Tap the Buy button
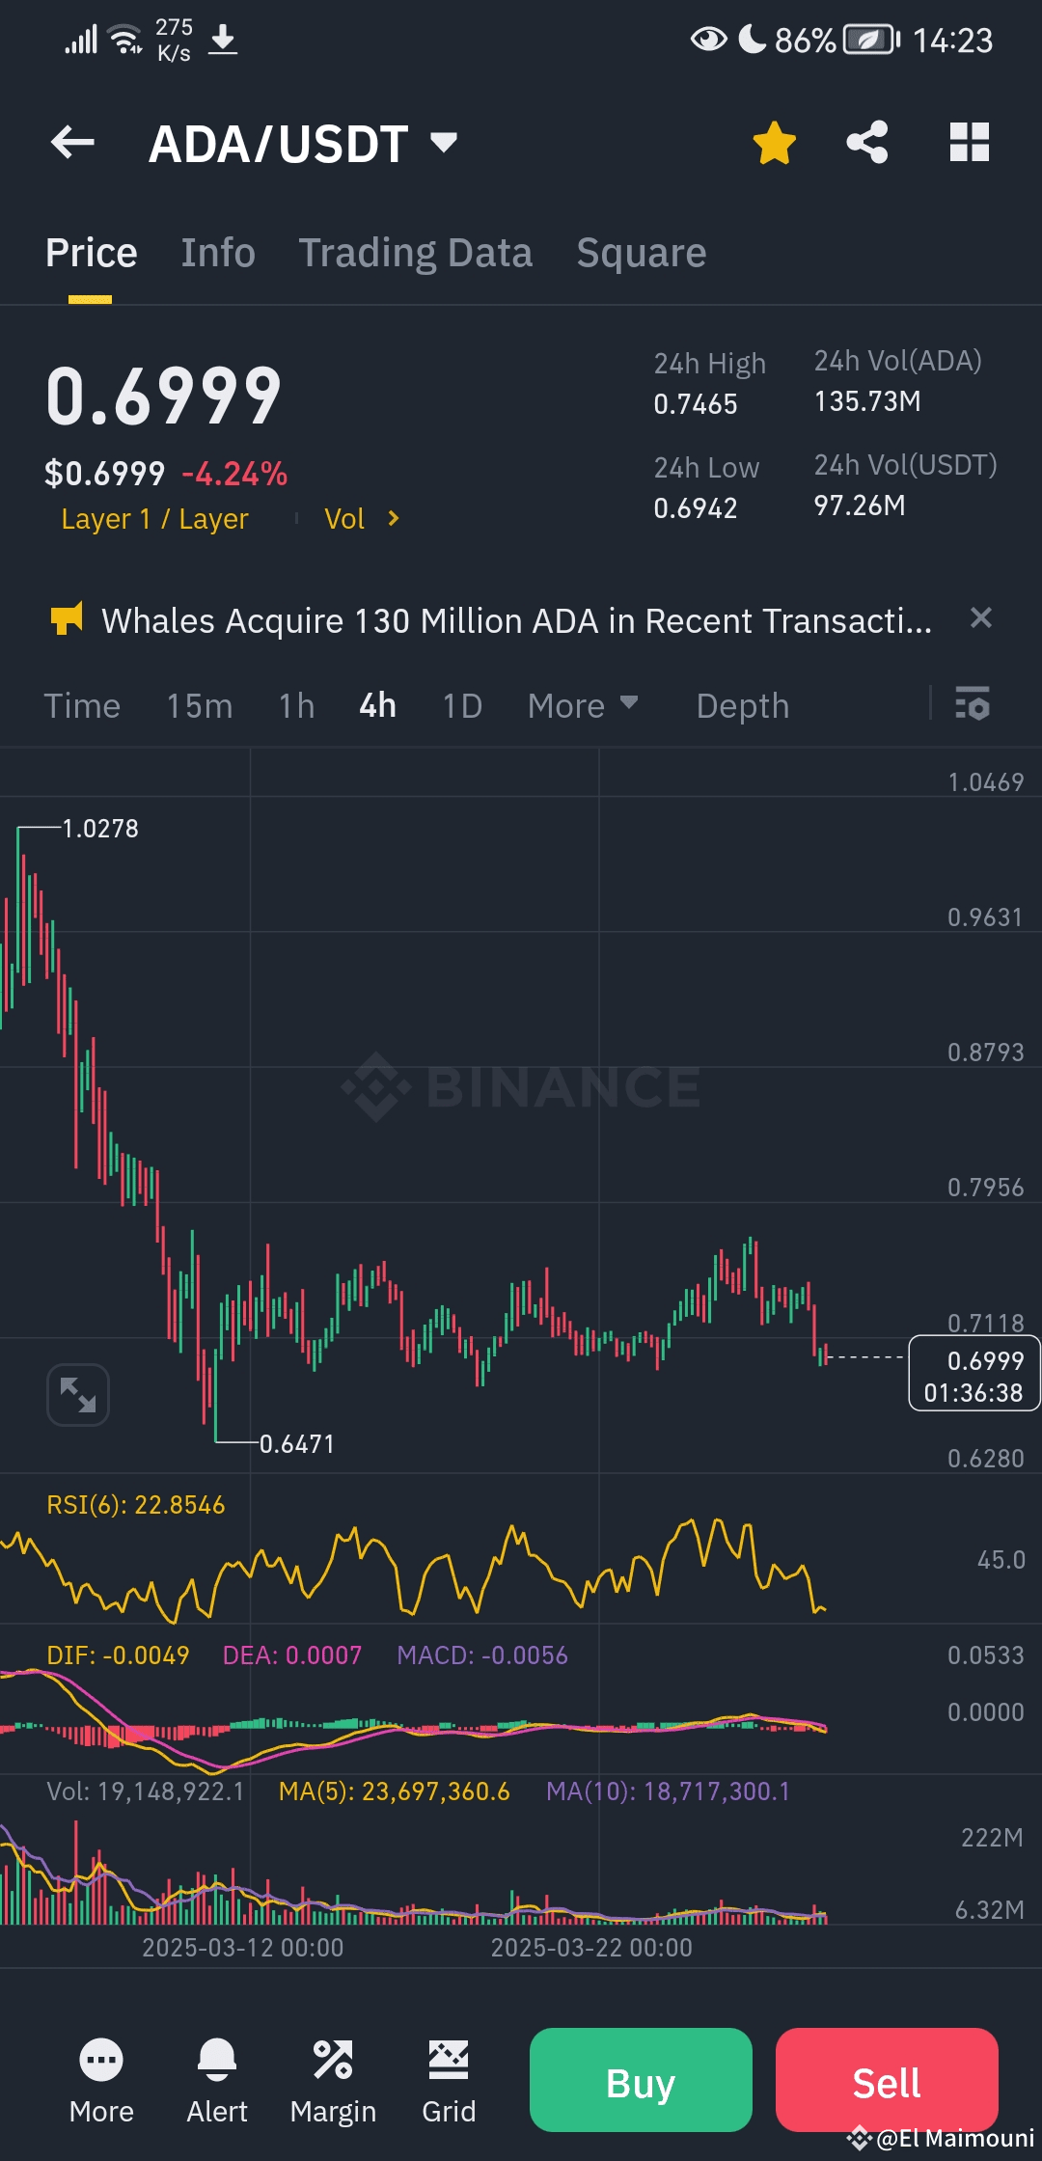The width and height of the screenshot is (1042, 2161). (640, 2081)
